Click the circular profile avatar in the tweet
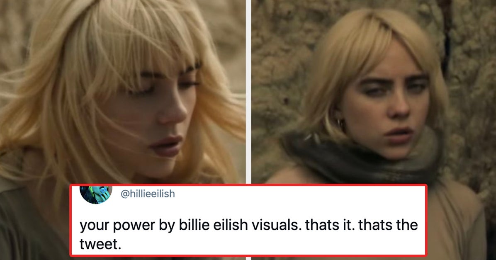Viewport: 496px width, 260px height. (x=96, y=194)
